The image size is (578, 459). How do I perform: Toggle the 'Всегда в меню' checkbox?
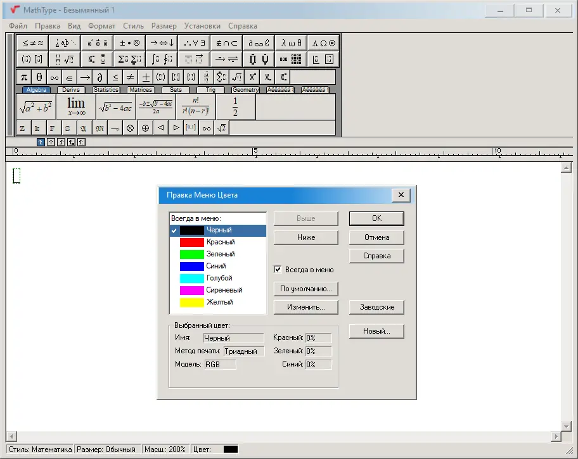(278, 270)
